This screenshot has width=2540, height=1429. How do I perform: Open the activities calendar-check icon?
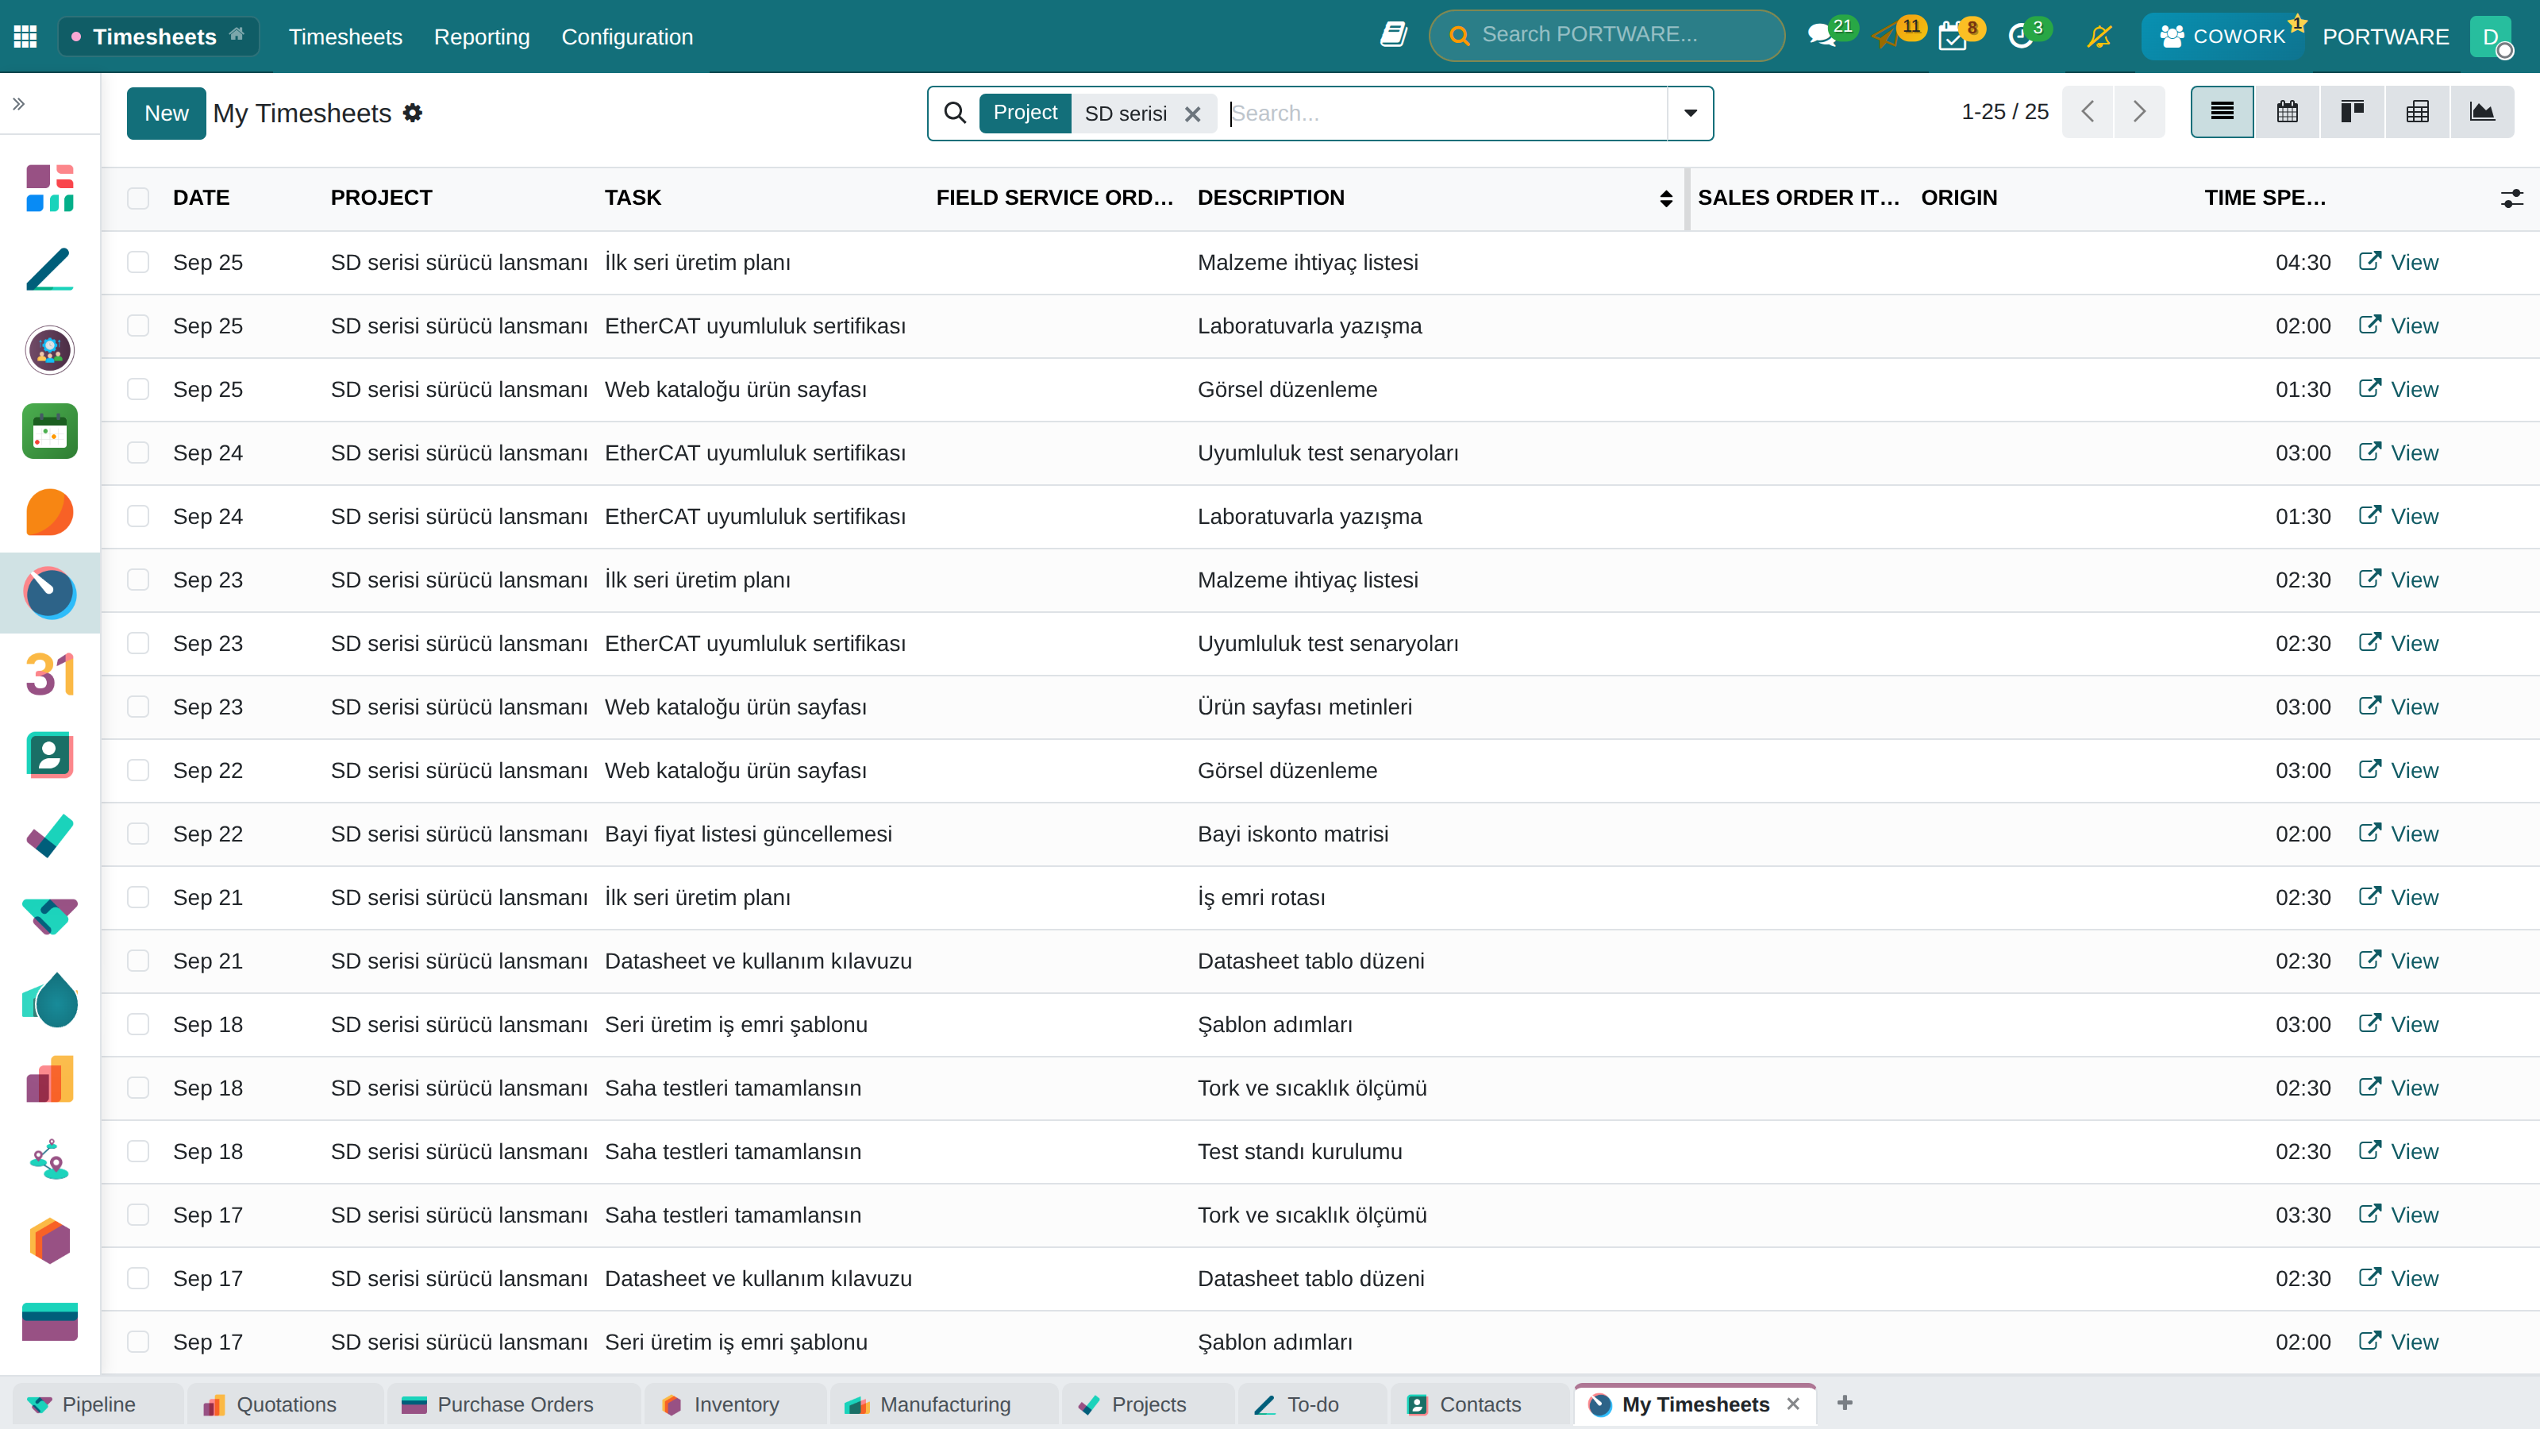[1953, 37]
